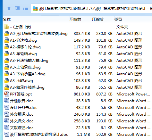Click the 246.0 KB size value
The image size is (152, 140).
[x=82, y=114]
